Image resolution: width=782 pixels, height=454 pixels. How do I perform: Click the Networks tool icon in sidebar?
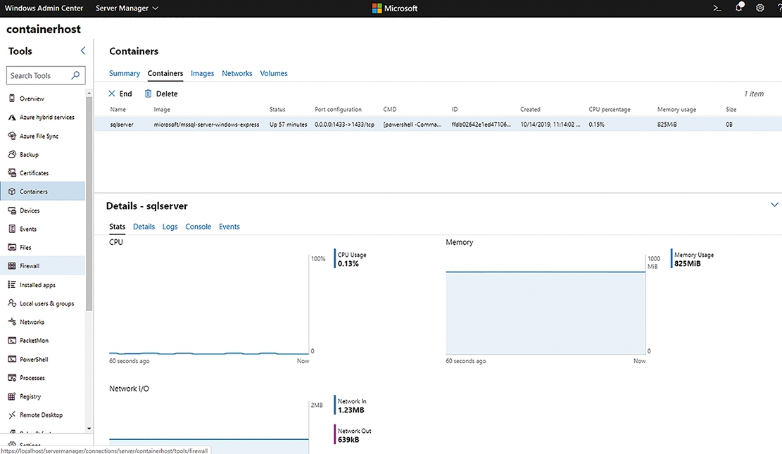pyautogui.click(x=12, y=322)
